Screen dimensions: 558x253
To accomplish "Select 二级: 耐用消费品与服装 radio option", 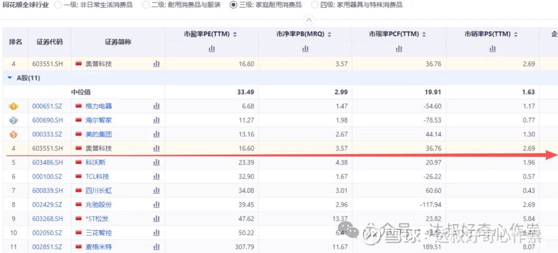I will pos(146,5).
